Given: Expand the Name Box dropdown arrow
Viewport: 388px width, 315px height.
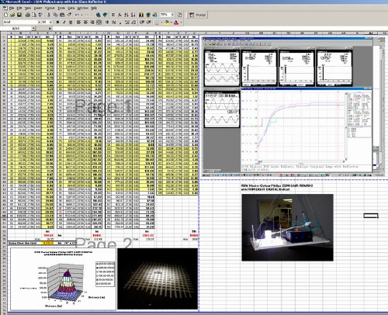Looking at the screenshot, I should pyautogui.click(x=33, y=29).
